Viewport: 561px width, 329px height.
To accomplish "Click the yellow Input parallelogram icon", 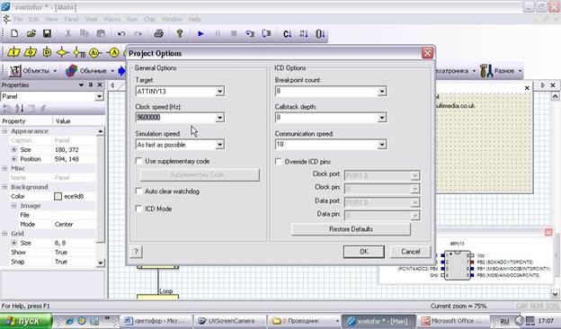I will tap(13, 52).
